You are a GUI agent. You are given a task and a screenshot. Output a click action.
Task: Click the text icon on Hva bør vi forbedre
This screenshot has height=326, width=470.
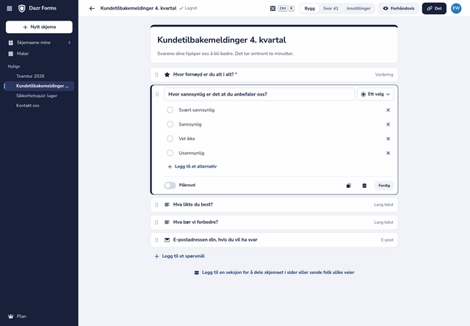167,222
